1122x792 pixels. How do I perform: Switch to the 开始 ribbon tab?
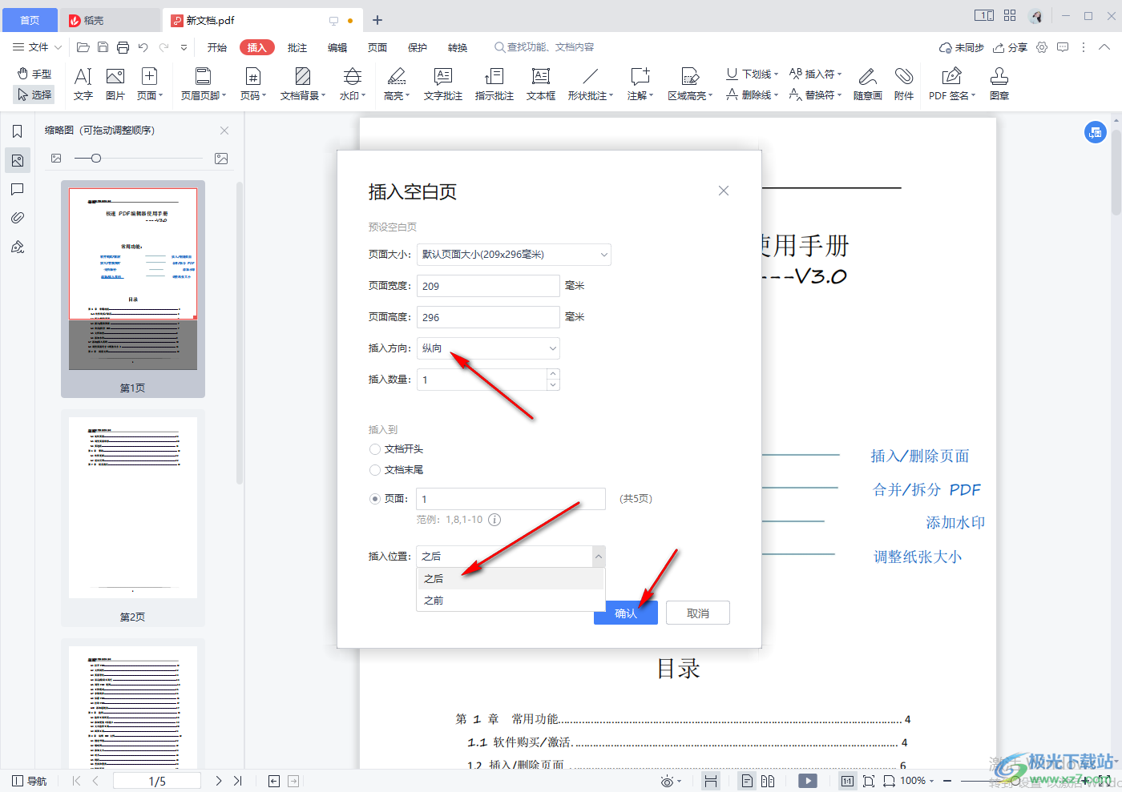point(217,47)
